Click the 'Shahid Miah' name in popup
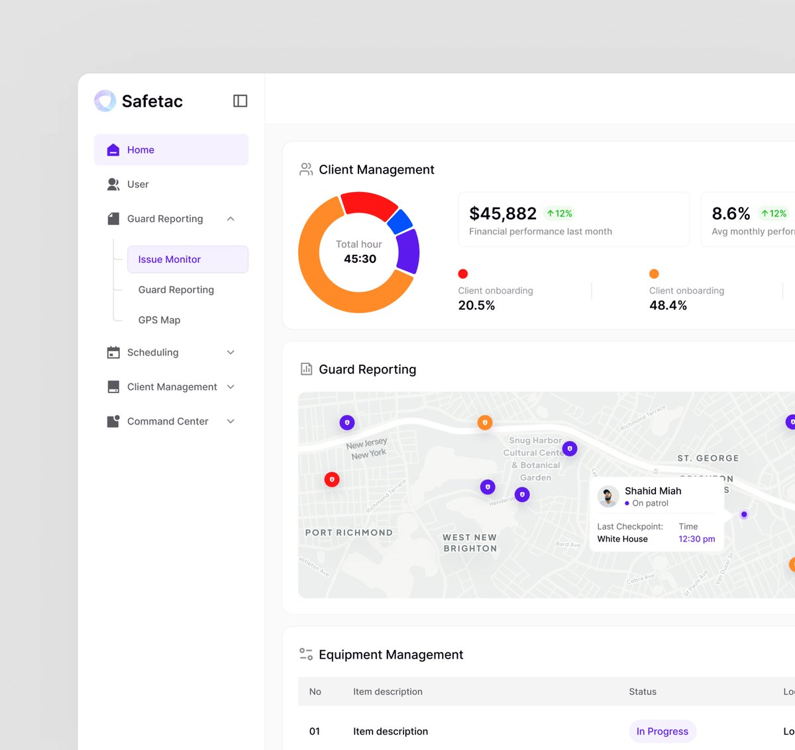 653,491
